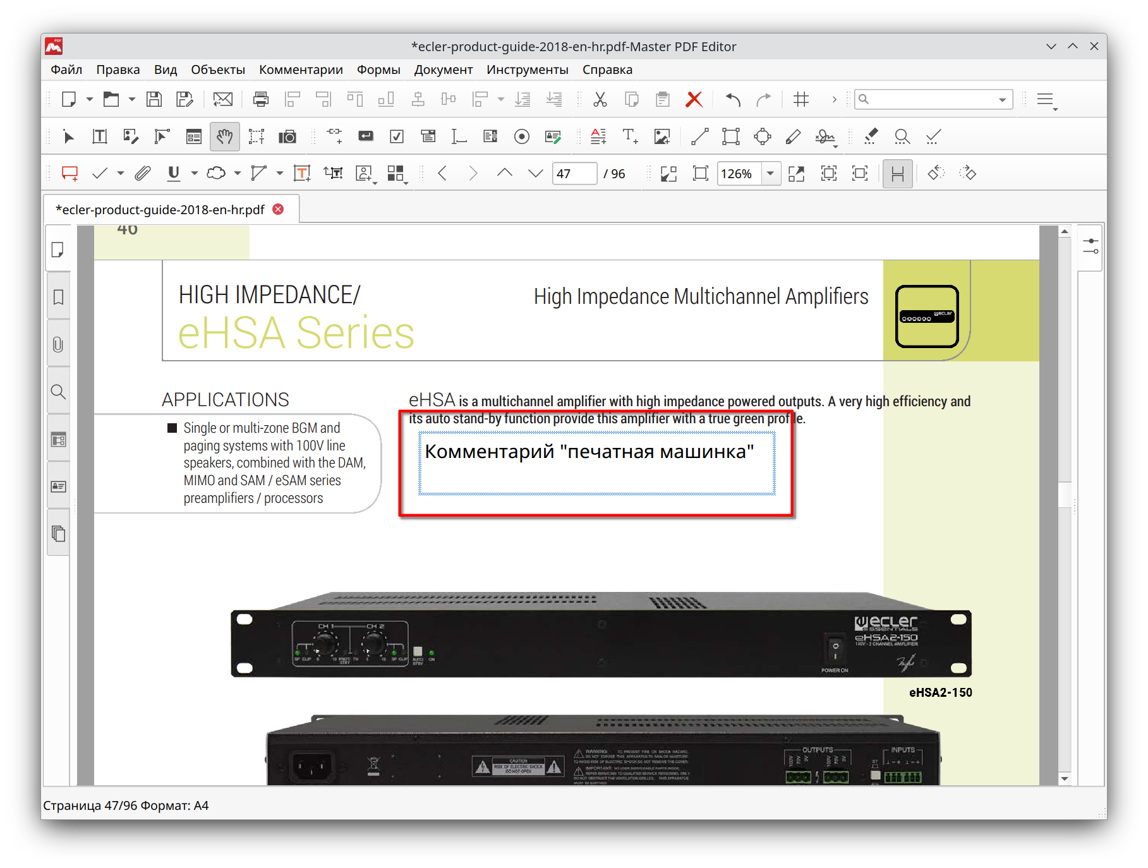1148x868 pixels.
Task: Select the pencil drawing tool
Action: (x=794, y=136)
